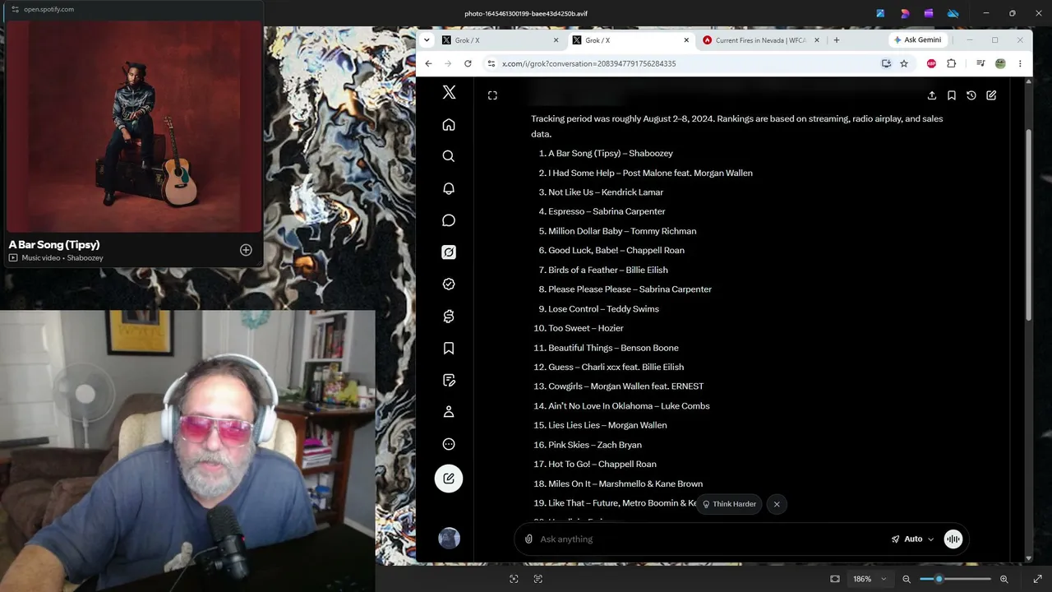This screenshot has width=1052, height=592.
Task: Click the Shaboozey music video thumbnail
Action: coord(134,126)
